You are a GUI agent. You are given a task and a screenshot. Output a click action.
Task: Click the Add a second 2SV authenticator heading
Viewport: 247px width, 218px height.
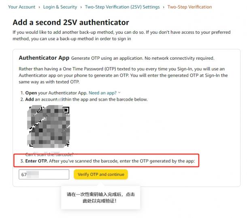71,22
